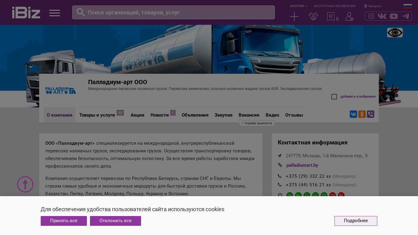The height and width of the screenshot is (235, 418).
Task: Open the Видео tab
Action: pos(272,115)
